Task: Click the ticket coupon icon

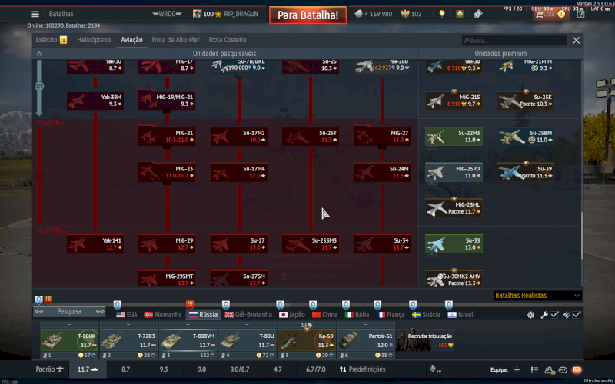Action: [477, 14]
